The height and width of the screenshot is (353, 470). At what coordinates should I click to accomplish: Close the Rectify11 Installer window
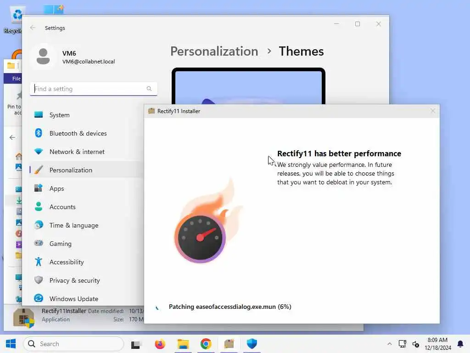tap(432, 111)
